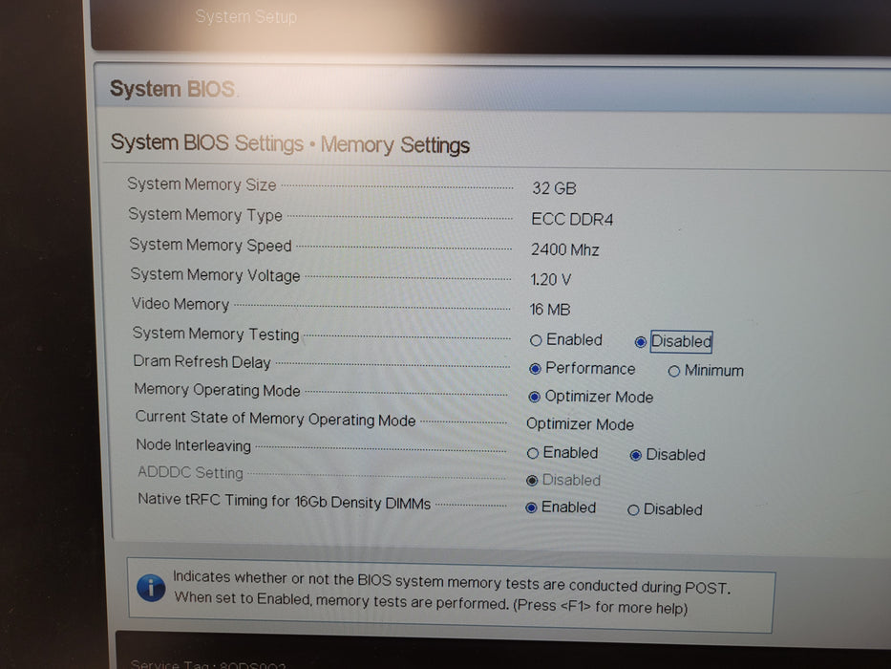891x669 pixels.
Task: Set Node Interleaving to Disabled
Action: [636, 455]
